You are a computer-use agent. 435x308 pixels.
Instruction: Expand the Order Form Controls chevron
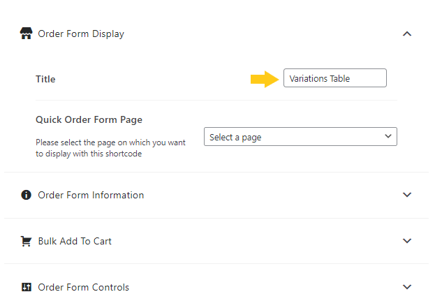click(406, 287)
